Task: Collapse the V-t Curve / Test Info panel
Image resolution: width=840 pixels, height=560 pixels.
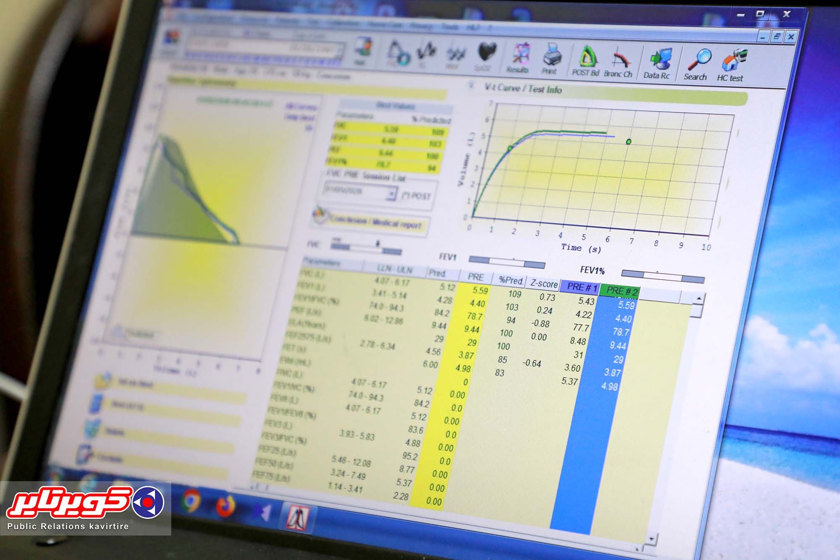Action: tap(472, 86)
